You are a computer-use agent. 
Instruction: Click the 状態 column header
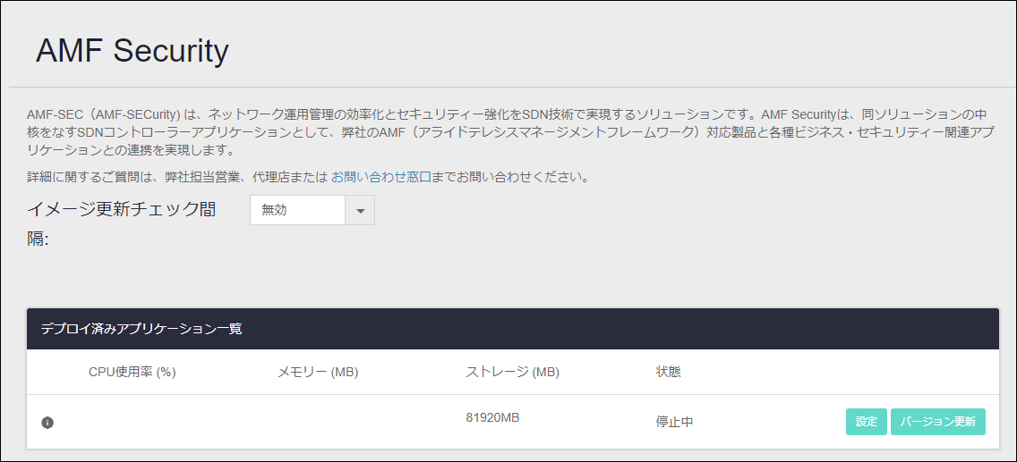pos(668,372)
